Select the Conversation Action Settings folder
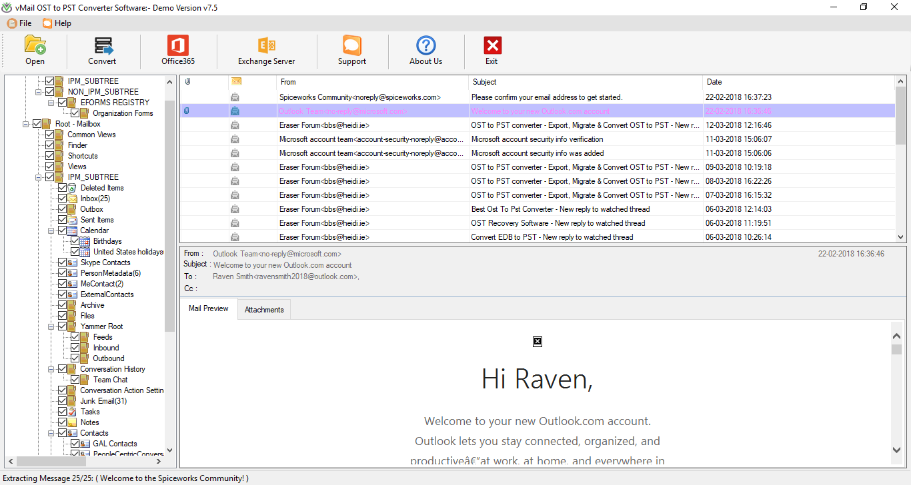The width and height of the screenshot is (911, 485). [122, 390]
